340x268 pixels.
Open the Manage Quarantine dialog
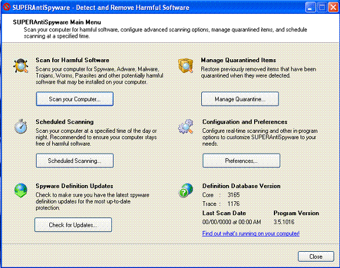[x=240, y=99]
